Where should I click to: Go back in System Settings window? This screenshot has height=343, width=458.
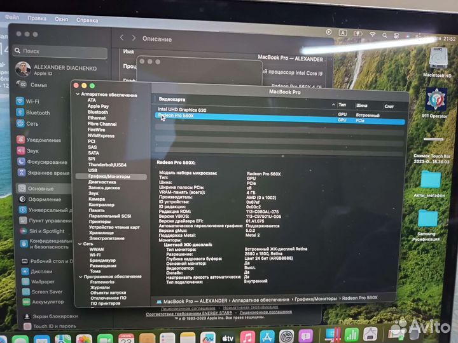(x=121, y=37)
